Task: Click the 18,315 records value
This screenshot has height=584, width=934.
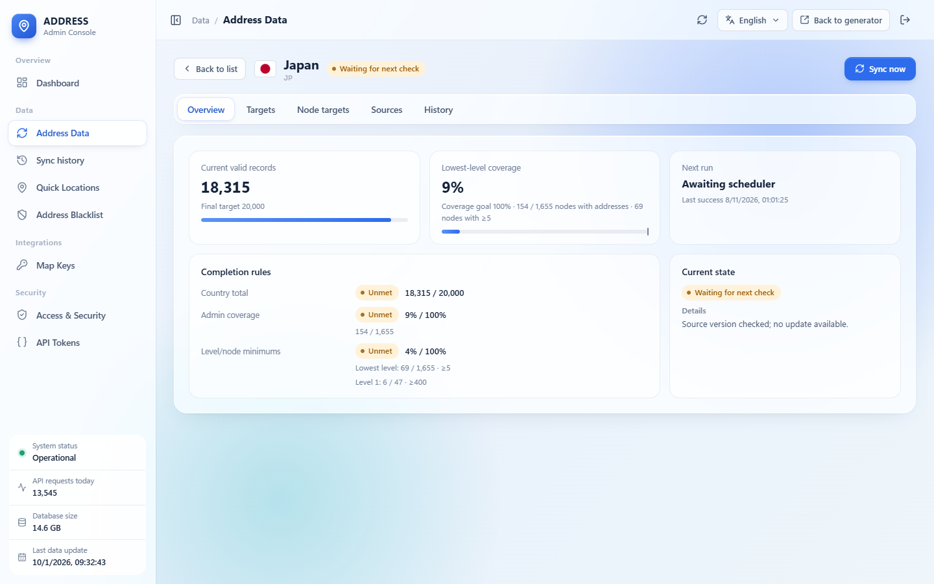Action: [x=225, y=188]
